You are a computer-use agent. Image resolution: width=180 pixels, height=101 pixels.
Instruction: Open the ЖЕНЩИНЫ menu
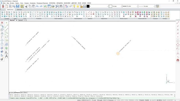point(60,3)
